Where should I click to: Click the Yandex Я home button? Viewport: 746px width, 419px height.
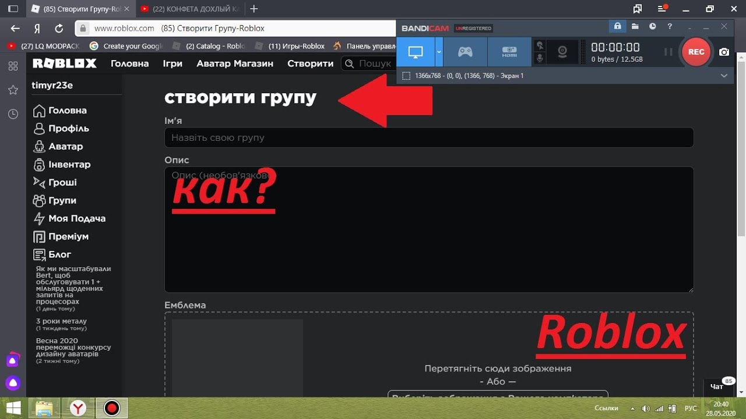(37, 29)
